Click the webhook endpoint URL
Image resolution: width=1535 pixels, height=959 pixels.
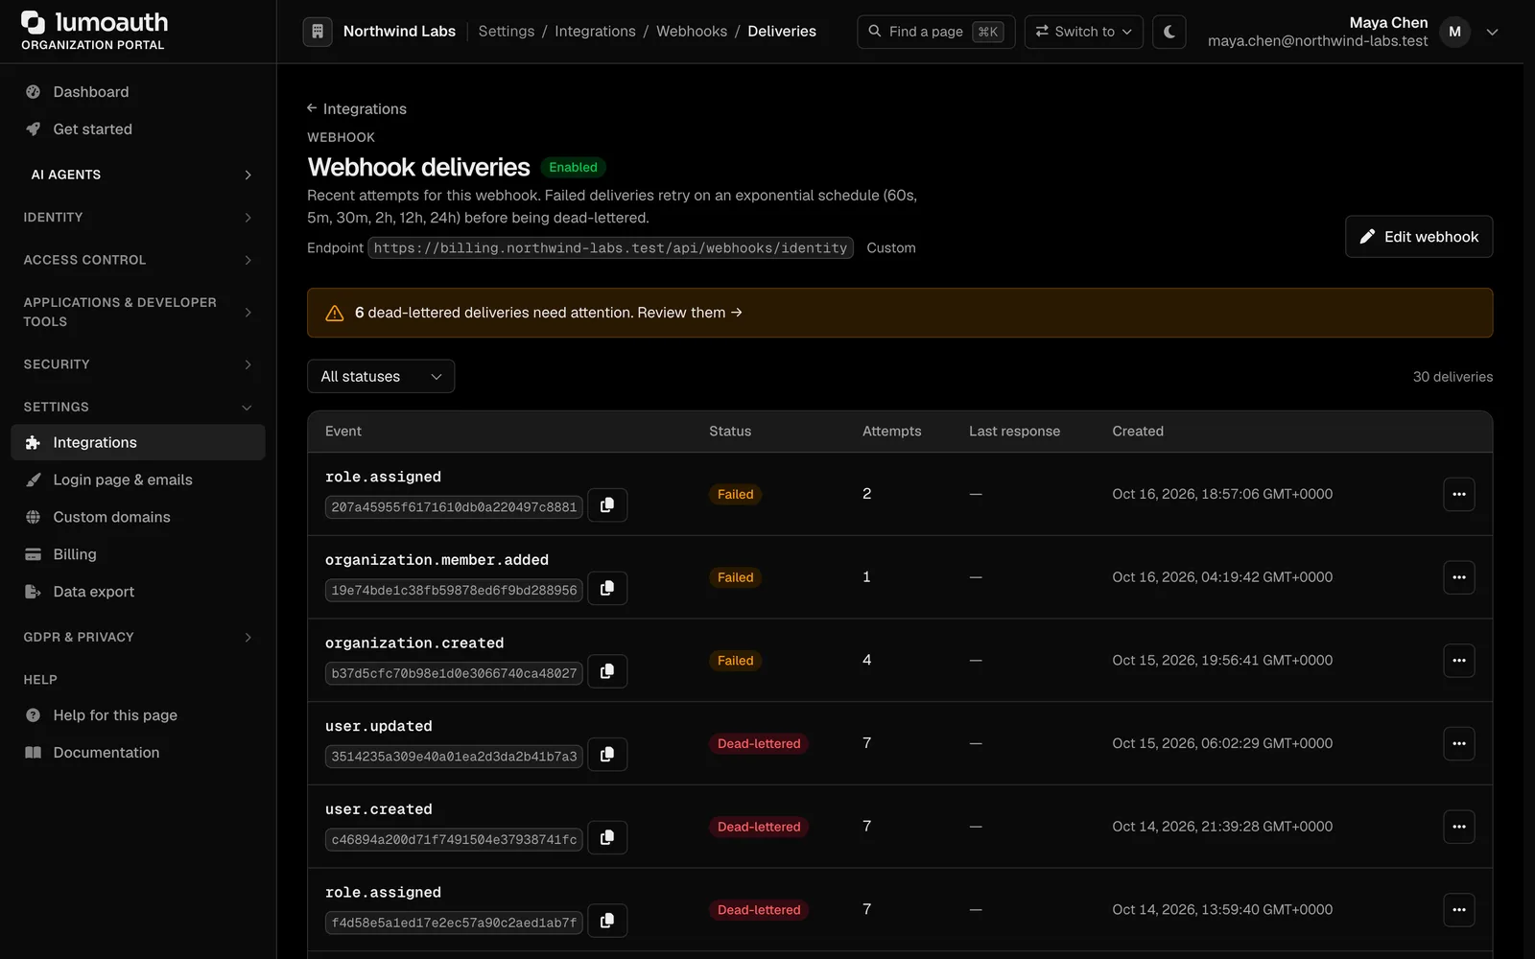coord(610,248)
